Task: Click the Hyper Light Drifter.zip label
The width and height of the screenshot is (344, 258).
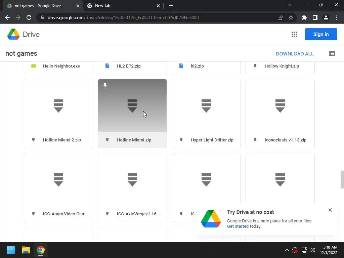Action: [212, 140]
